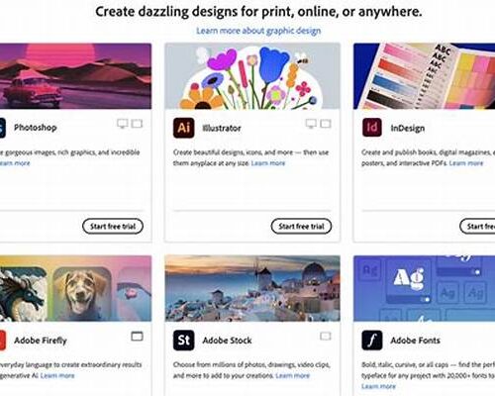The image size is (495, 396).
Task: Click the InDesign Id app icon
Action: (x=372, y=128)
